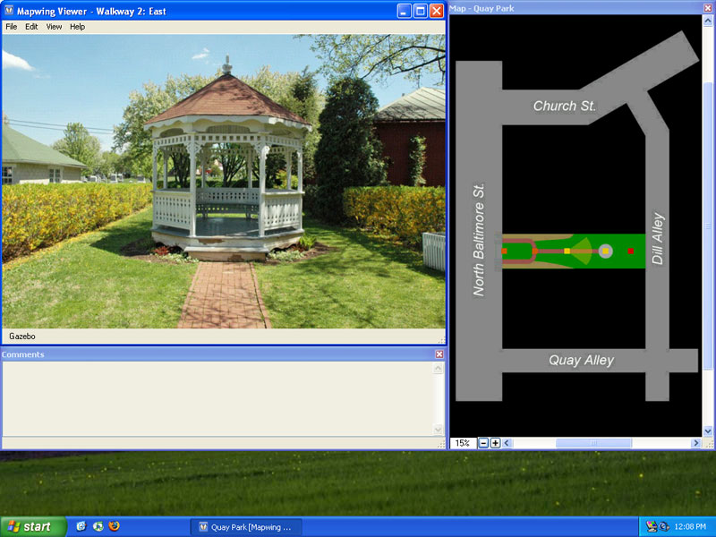Viewport: 716px width, 537px height.
Task: Zoom out the map with the minus button
Action: [483, 443]
